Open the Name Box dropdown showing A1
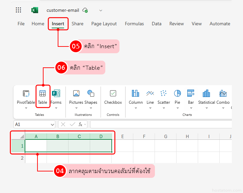 [x=52, y=125]
